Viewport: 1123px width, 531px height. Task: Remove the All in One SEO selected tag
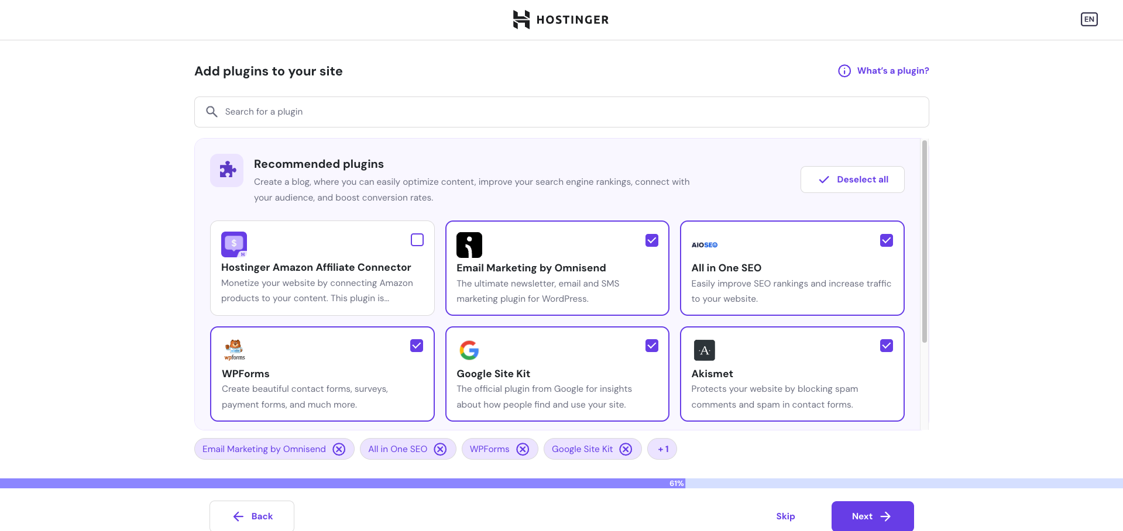pyautogui.click(x=439, y=449)
